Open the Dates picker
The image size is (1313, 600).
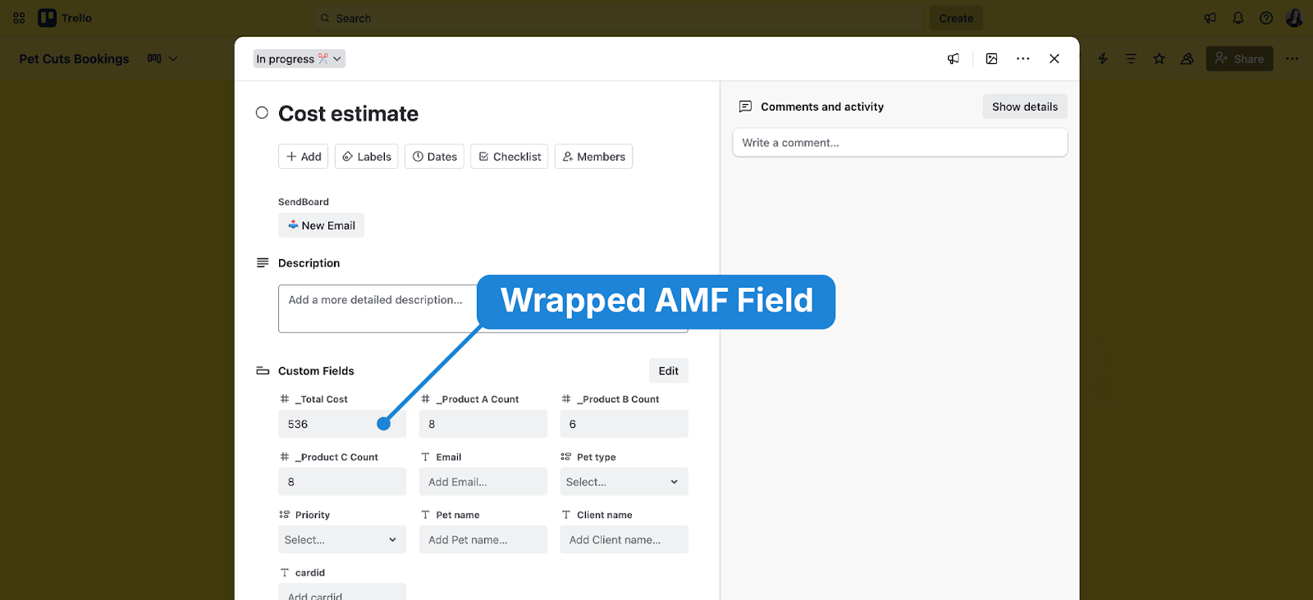(435, 157)
